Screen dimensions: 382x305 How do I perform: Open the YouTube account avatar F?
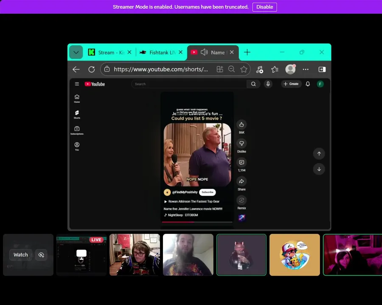coord(320,84)
